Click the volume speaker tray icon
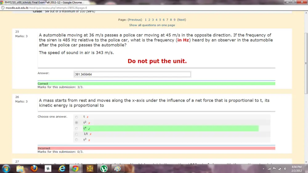The image size is (308, 173). (285, 169)
